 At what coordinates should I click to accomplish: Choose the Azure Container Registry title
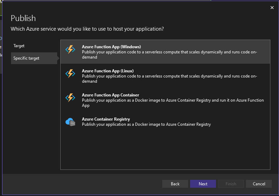(x=106, y=119)
